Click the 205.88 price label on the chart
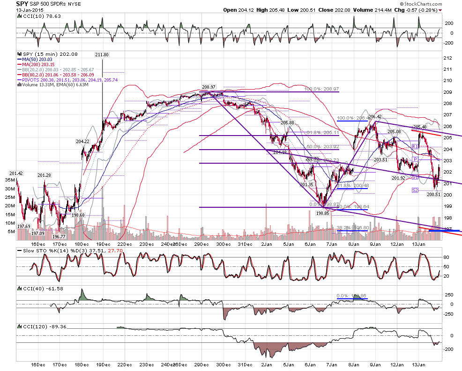This screenshot has height=371, width=462. (x=287, y=123)
